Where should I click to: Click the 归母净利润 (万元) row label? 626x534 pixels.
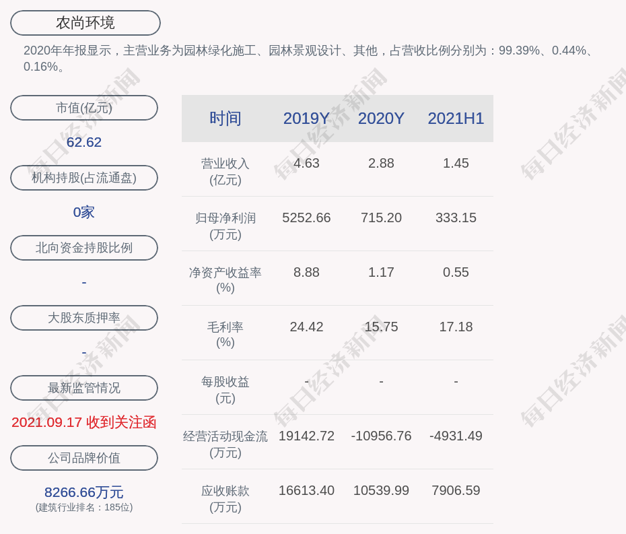[225, 226]
